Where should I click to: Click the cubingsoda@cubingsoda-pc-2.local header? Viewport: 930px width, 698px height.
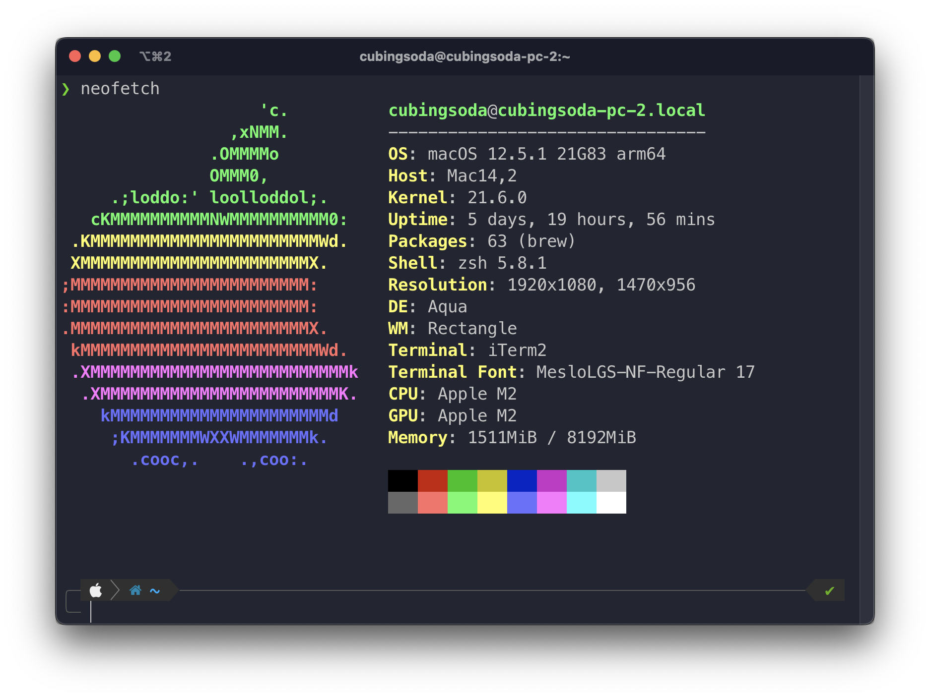click(546, 110)
